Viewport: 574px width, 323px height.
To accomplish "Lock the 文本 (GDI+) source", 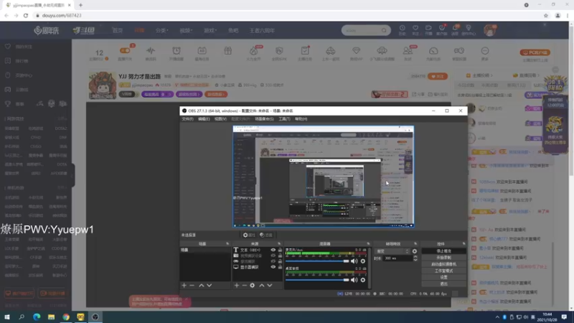I will tap(280, 250).
